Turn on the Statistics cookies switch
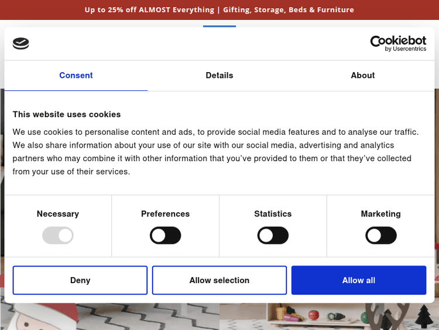Viewport: 439px width, 330px height. [x=273, y=236]
